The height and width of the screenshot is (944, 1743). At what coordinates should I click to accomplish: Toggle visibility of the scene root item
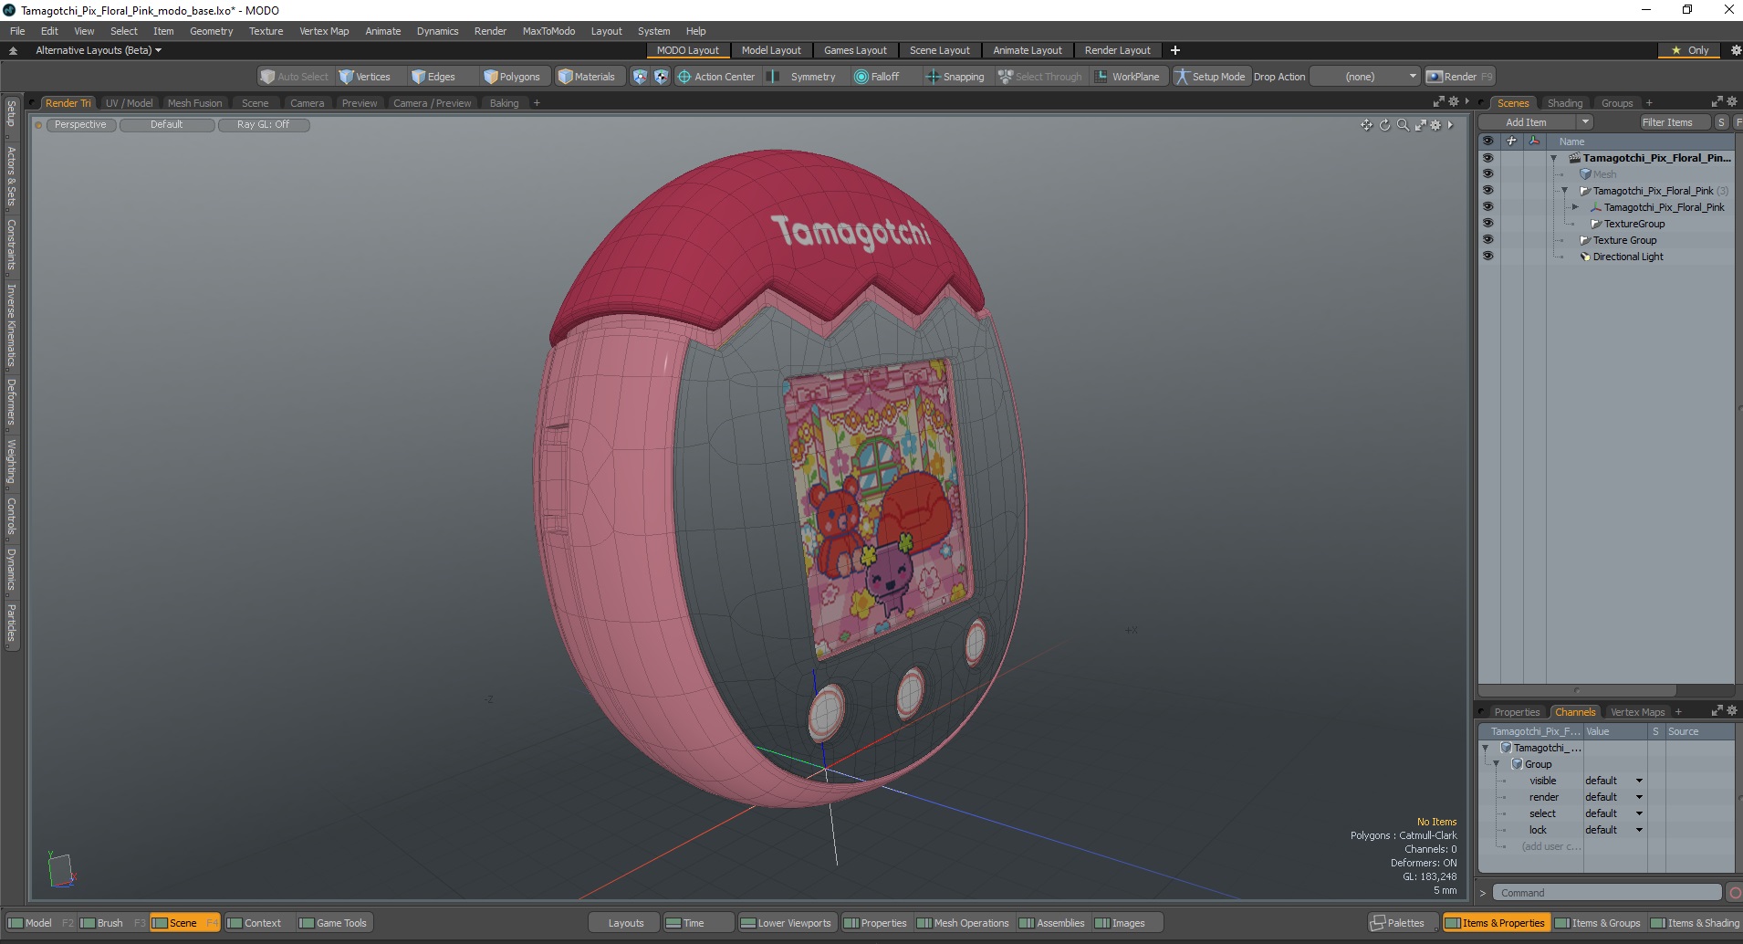click(1487, 157)
